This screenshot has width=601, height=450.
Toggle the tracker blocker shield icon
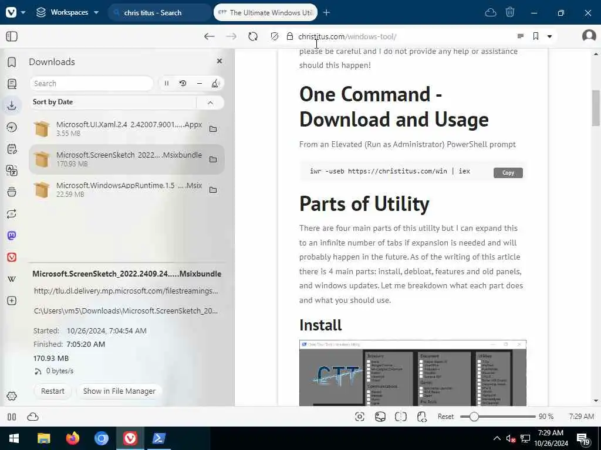point(275,36)
